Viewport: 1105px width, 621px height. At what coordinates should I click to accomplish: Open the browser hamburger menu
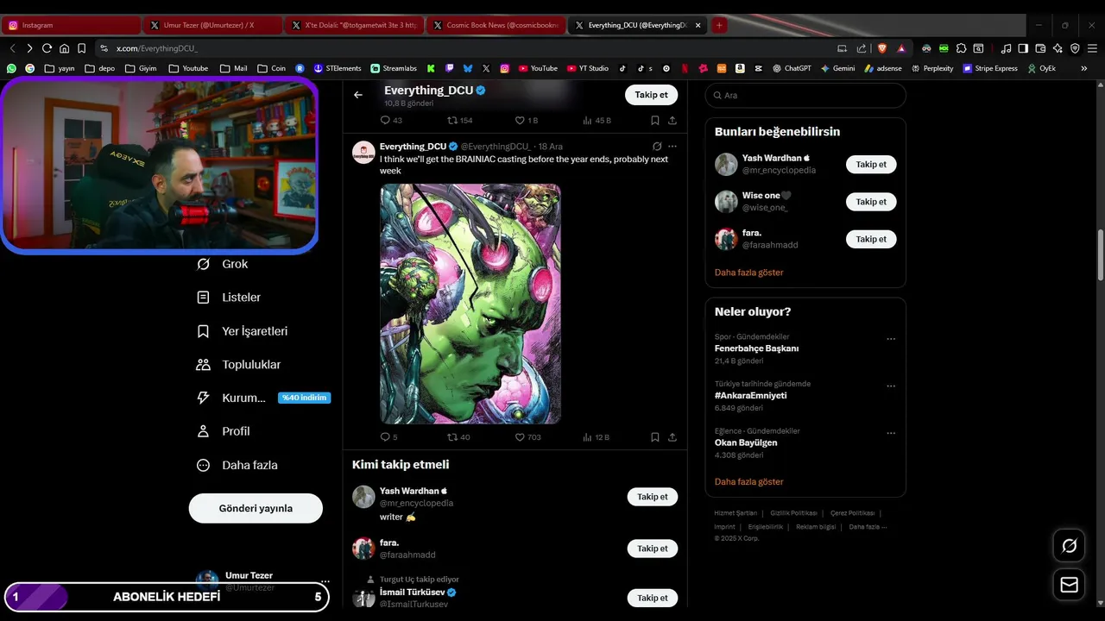(1092, 48)
